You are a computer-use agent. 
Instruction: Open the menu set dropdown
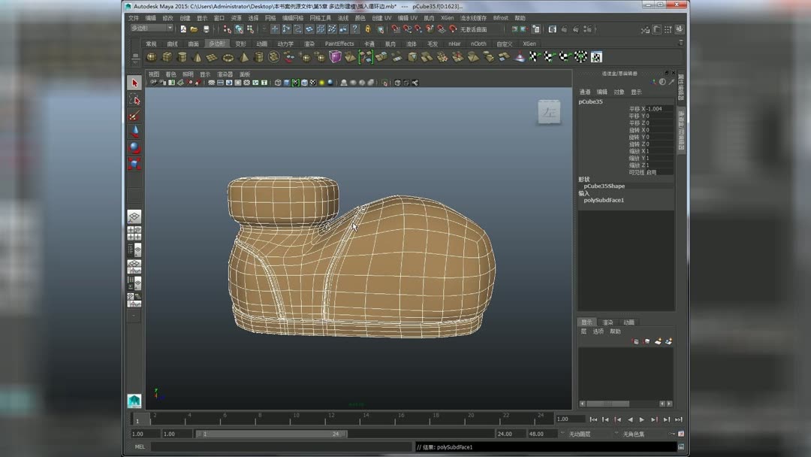pos(152,29)
